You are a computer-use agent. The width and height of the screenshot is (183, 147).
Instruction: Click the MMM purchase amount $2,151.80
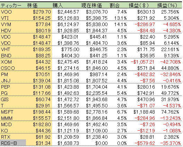[x=68, y=118]
